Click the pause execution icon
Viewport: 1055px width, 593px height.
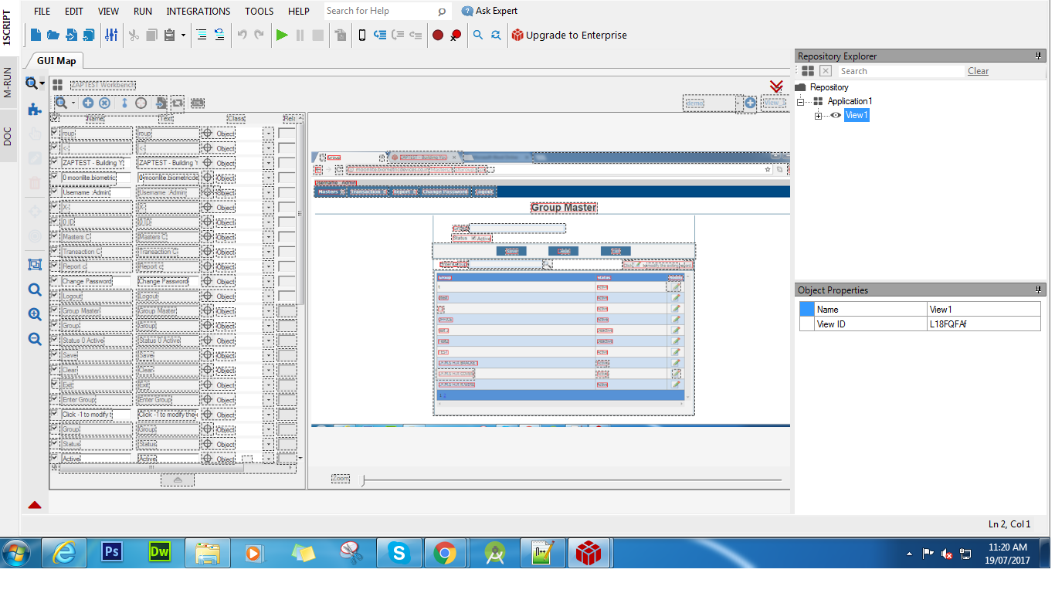[x=300, y=35]
